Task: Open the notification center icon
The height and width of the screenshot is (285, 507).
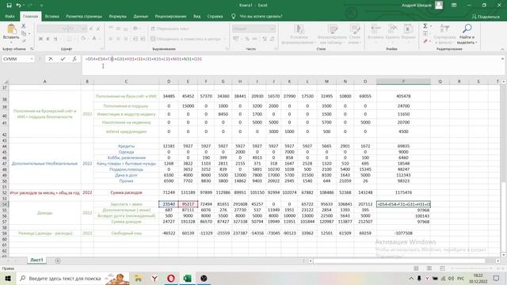Action: (496, 278)
